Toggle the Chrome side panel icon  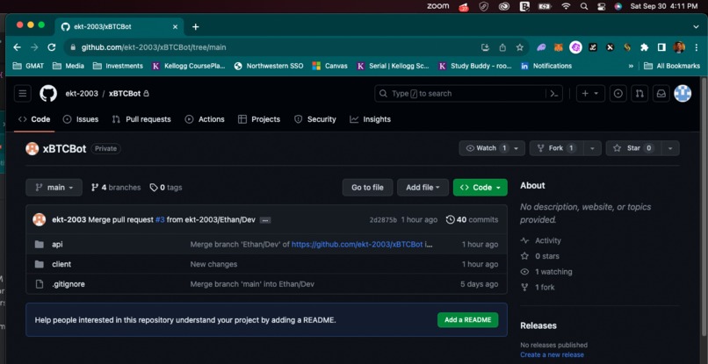click(661, 47)
